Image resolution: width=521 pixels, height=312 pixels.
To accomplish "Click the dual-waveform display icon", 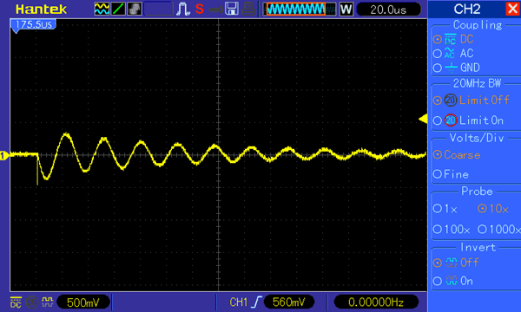I will tap(102, 9).
